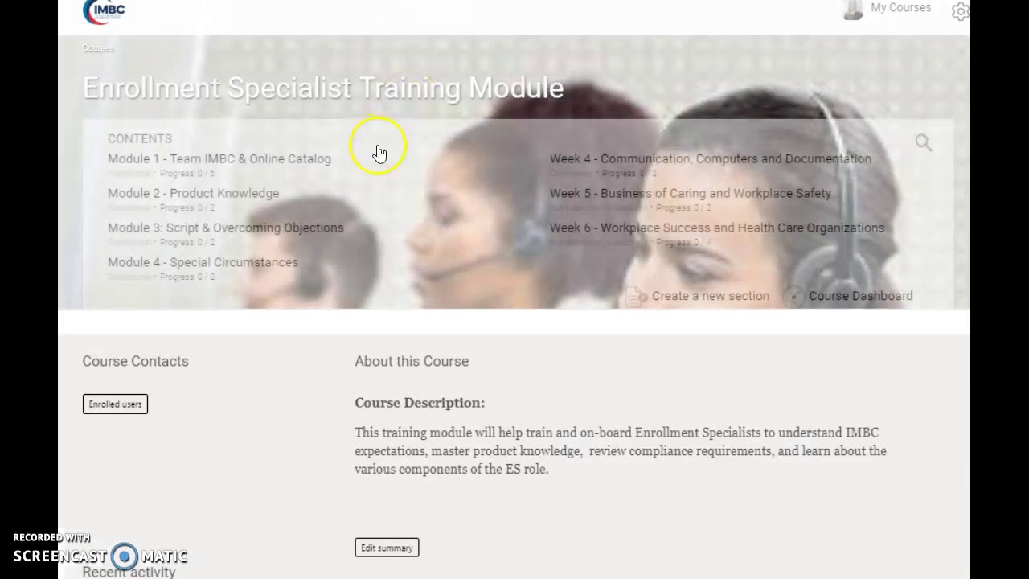Click Create a new section

point(698,297)
